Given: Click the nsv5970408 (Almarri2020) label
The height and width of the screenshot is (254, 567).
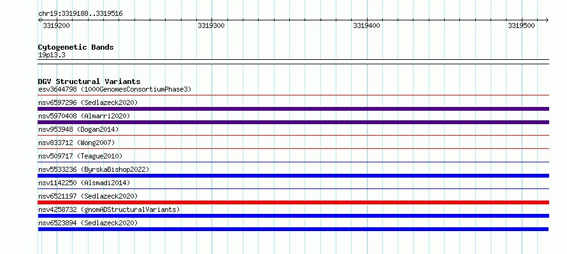Looking at the screenshot, I should [x=84, y=116].
